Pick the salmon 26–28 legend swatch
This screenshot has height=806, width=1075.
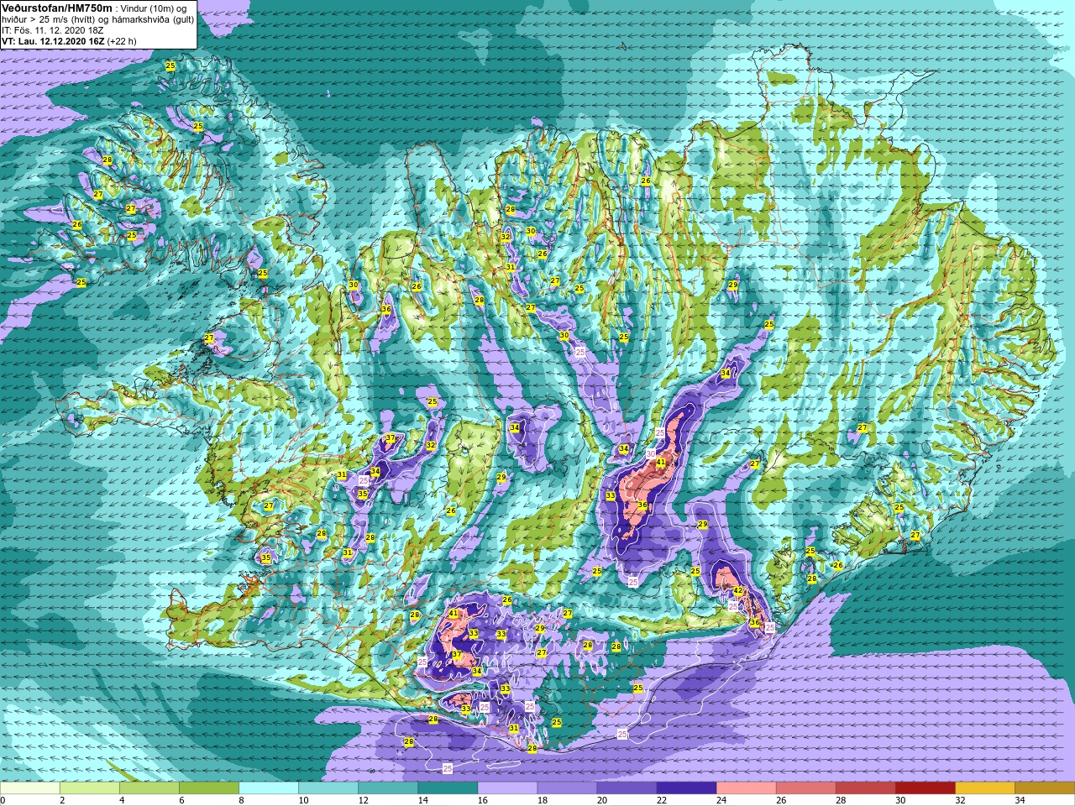[x=805, y=788]
